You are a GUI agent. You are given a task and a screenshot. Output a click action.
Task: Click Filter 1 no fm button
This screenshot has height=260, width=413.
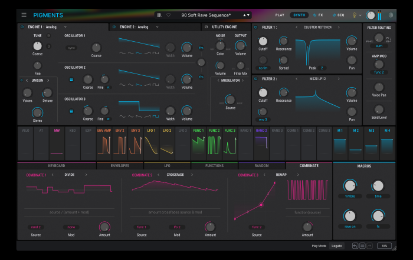263,68
